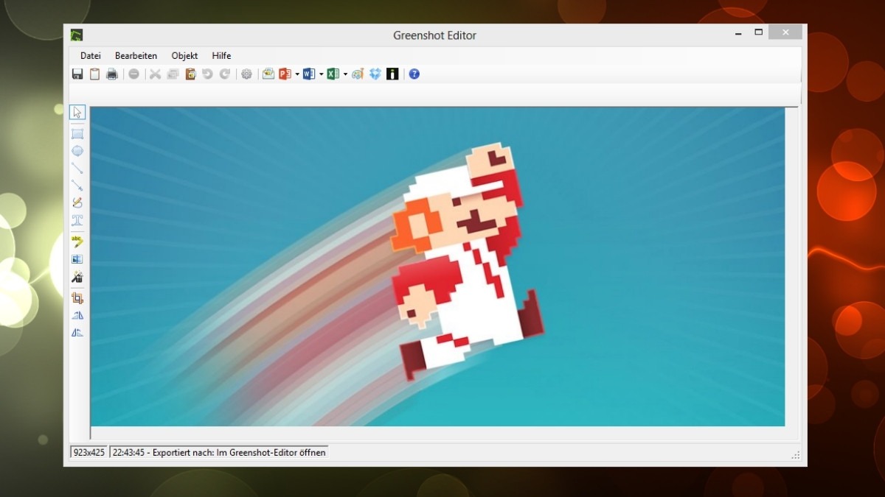
Task: Click the grayed Delete circle icon
Action: click(133, 74)
